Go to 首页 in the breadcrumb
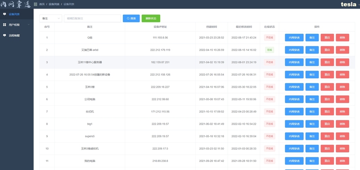Screen dimensions: 360x170 (42, 4)
